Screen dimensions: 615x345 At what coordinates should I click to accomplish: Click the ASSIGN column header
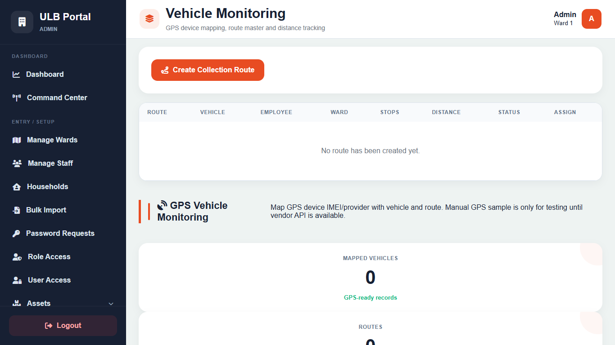tap(565, 112)
